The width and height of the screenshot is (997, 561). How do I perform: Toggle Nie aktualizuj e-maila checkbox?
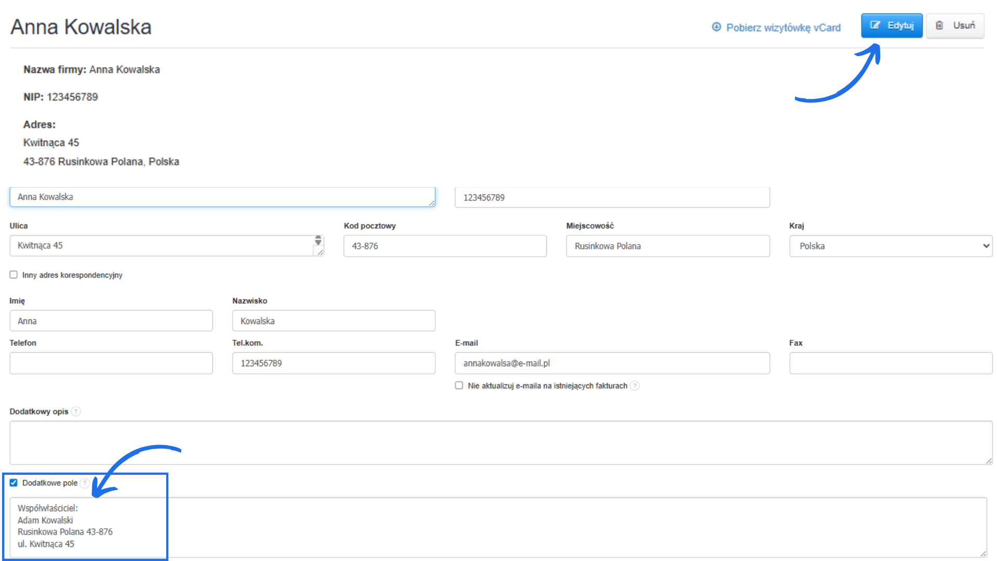tap(459, 385)
